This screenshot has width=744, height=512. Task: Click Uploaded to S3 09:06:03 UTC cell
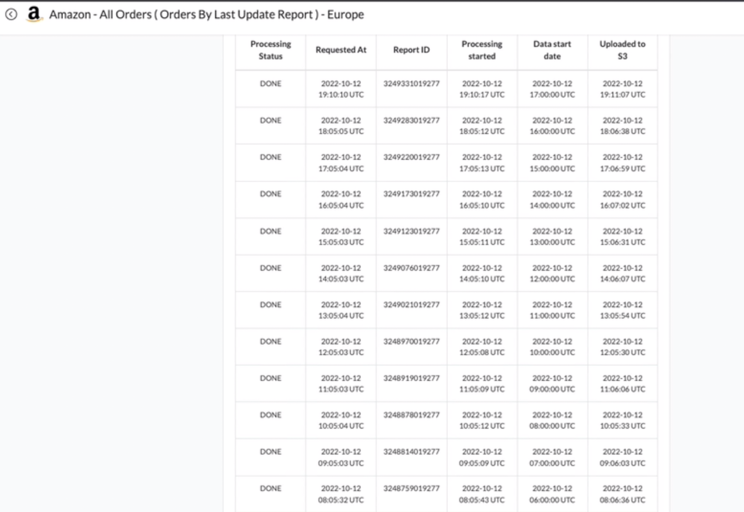[x=622, y=457]
